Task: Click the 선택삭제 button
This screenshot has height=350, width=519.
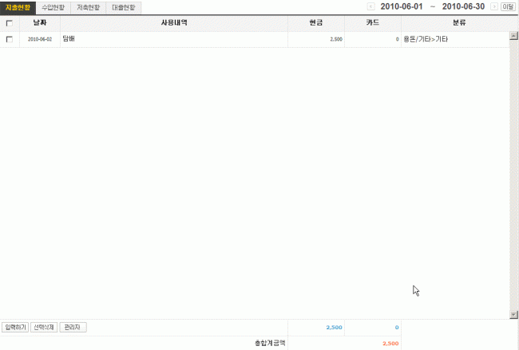Action: tap(44, 327)
